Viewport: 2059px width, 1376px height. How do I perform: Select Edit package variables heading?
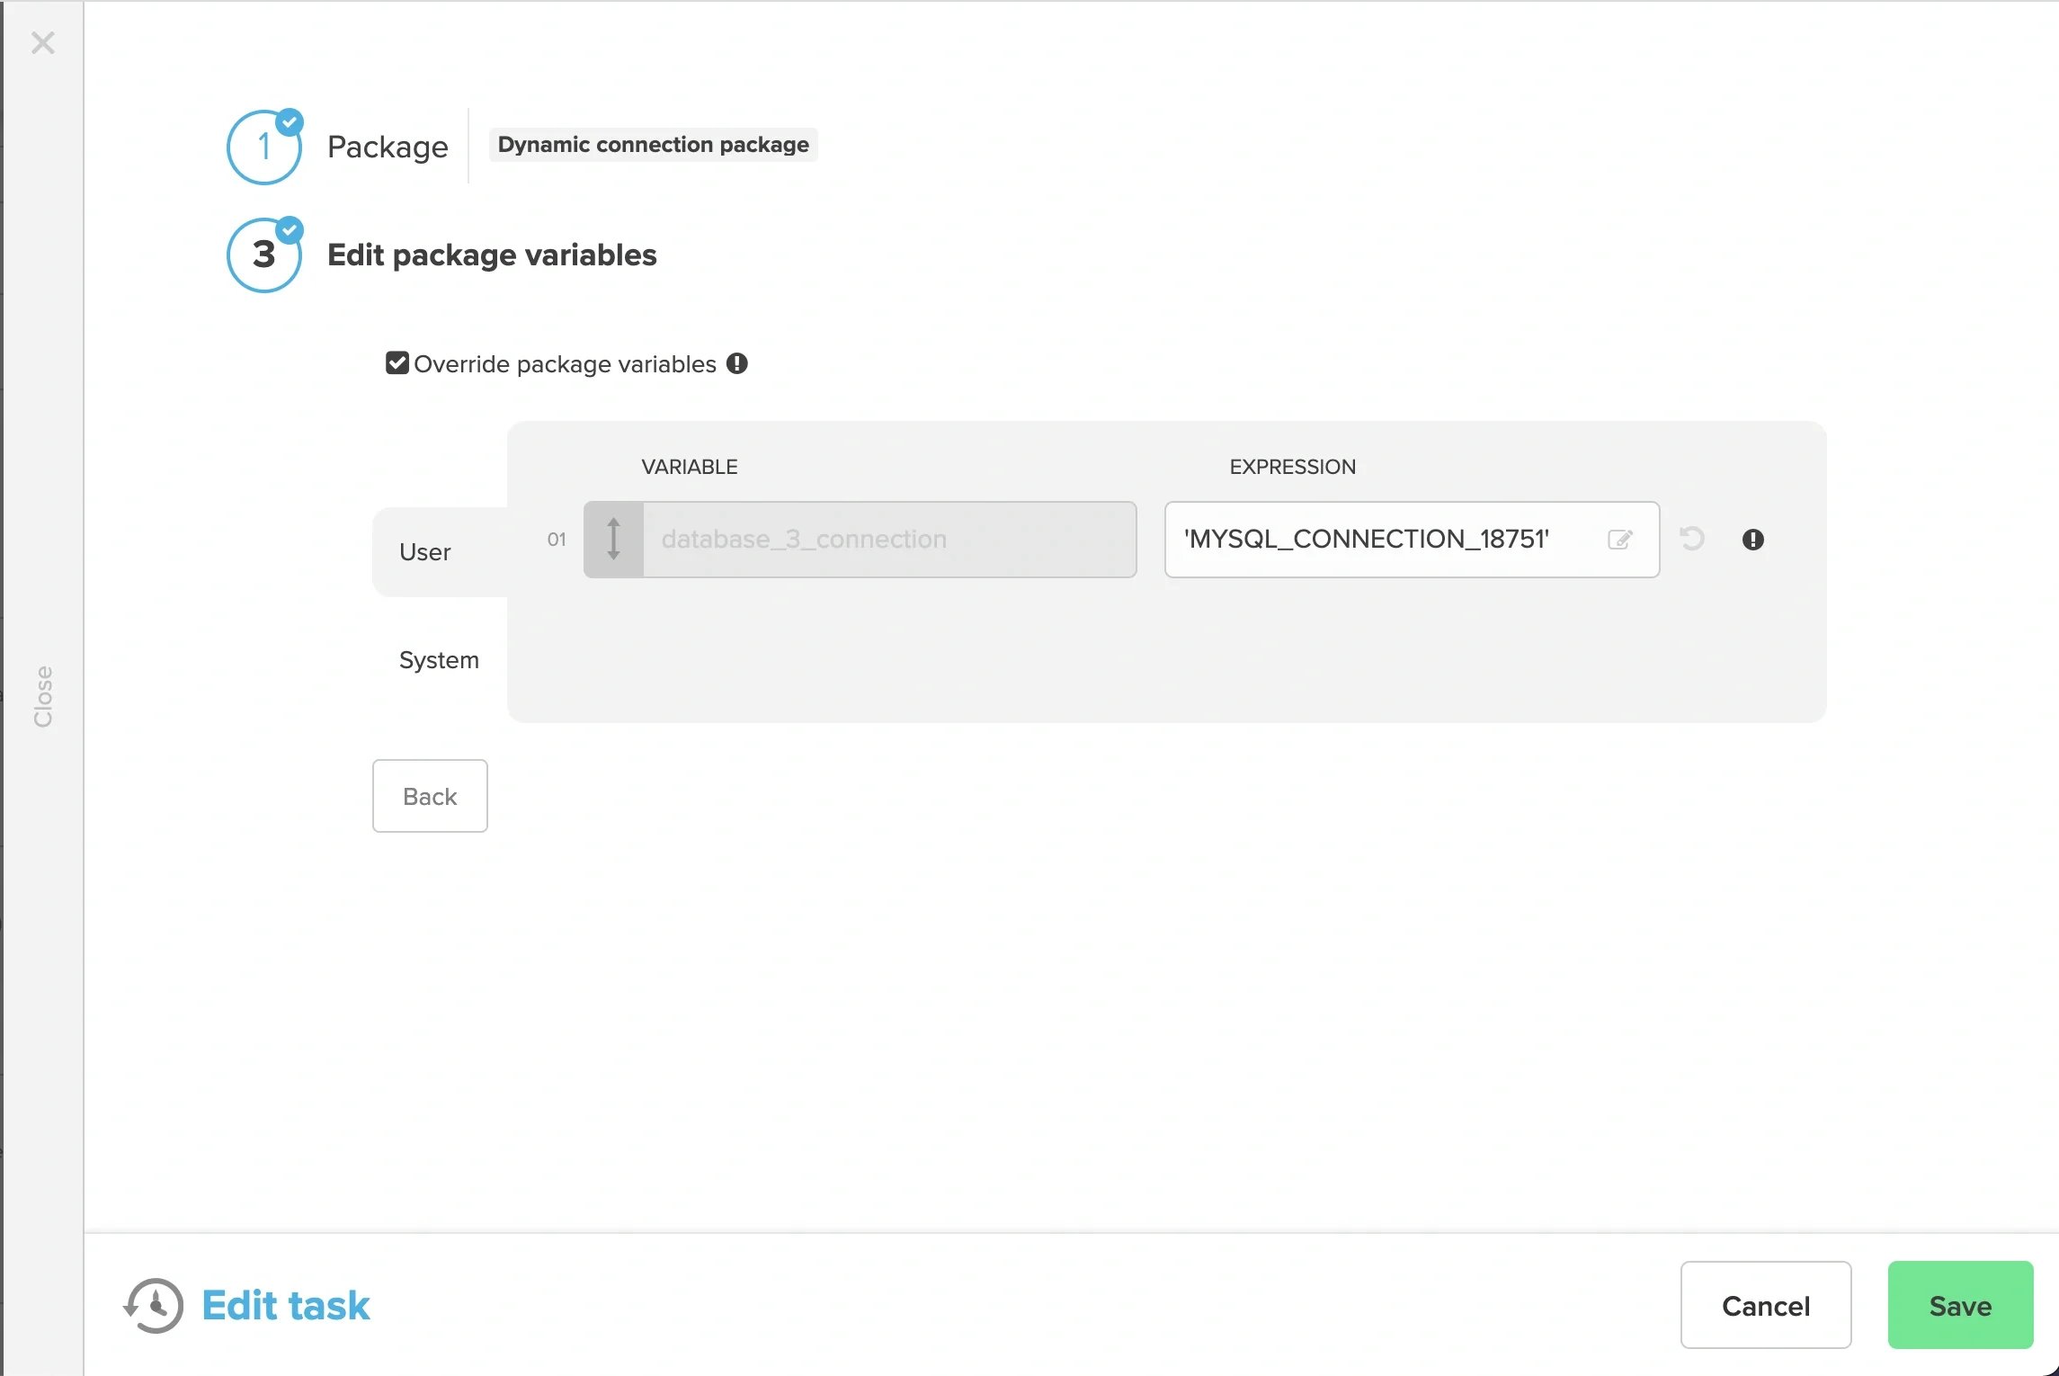(x=492, y=255)
